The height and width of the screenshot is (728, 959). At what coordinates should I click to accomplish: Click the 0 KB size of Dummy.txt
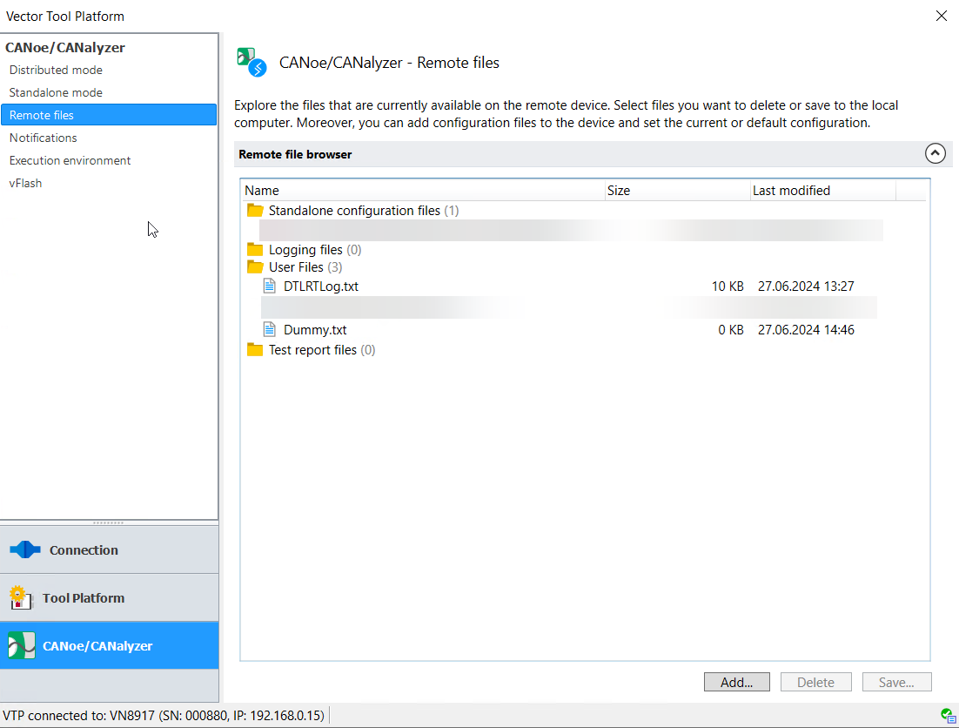[x=731, y=330]
